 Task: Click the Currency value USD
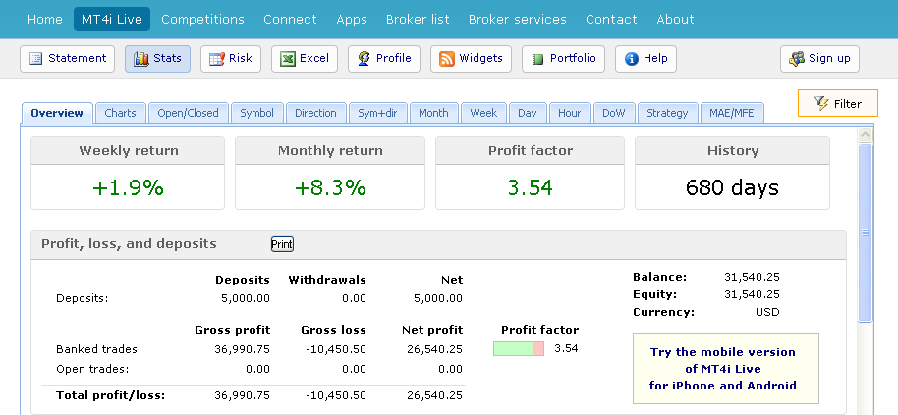(767, 313)
